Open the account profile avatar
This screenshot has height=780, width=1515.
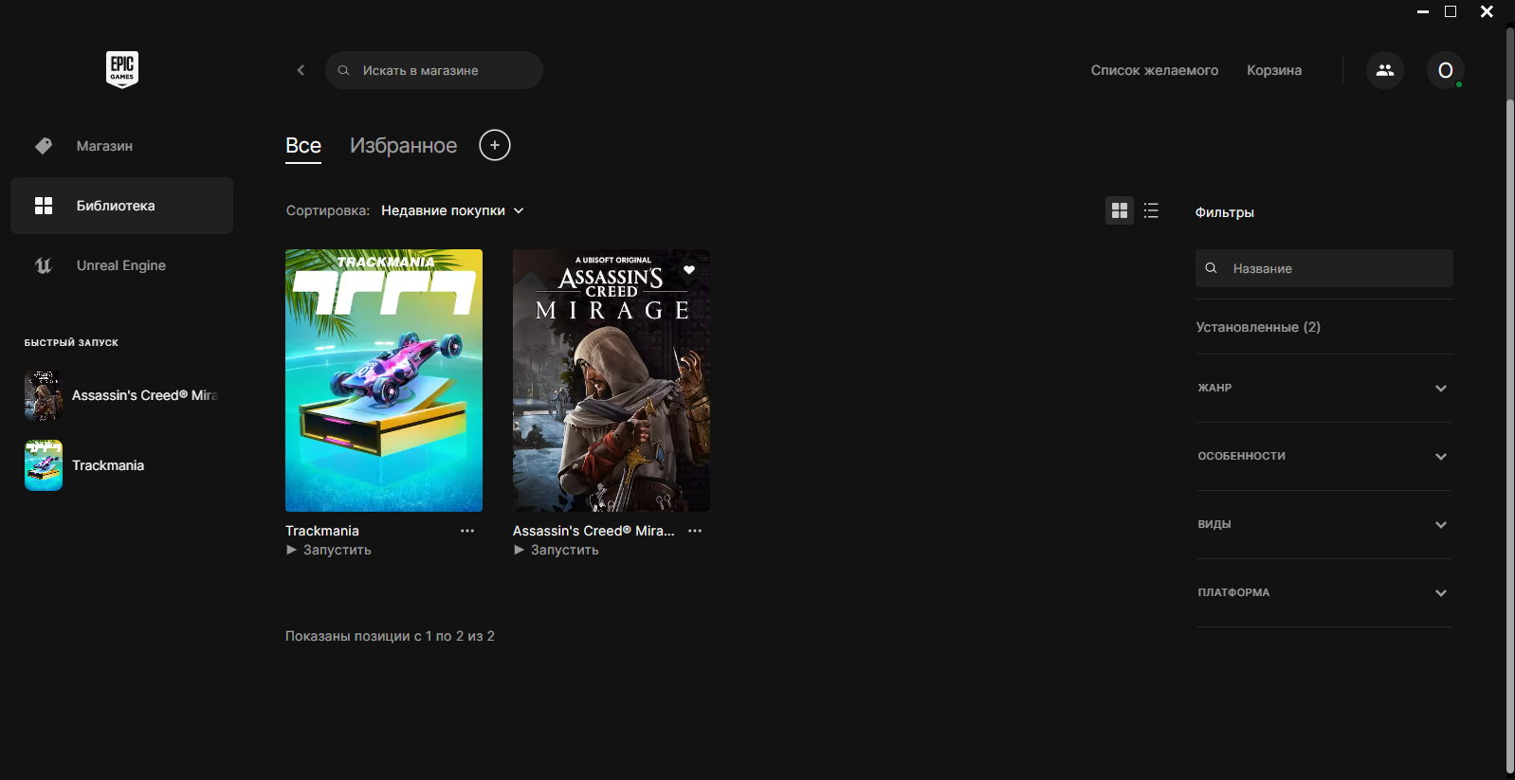pos(1446,70)
